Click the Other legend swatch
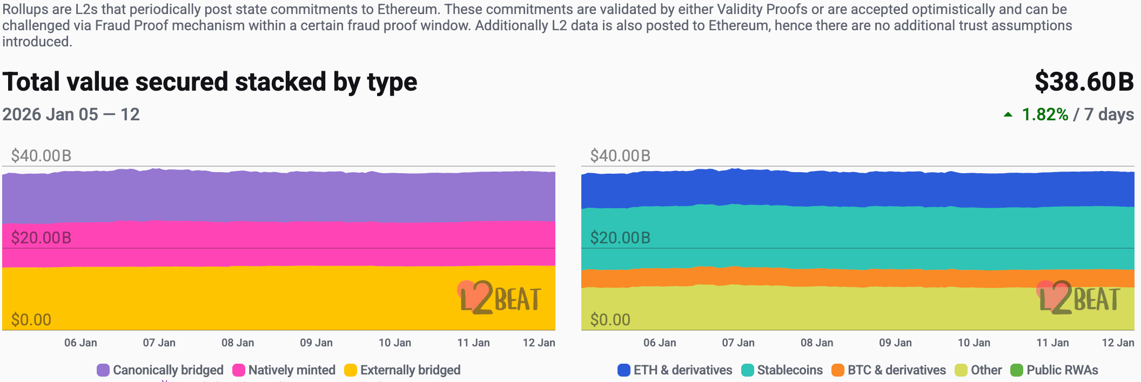The image size is (1141, 382). point(961,370)
